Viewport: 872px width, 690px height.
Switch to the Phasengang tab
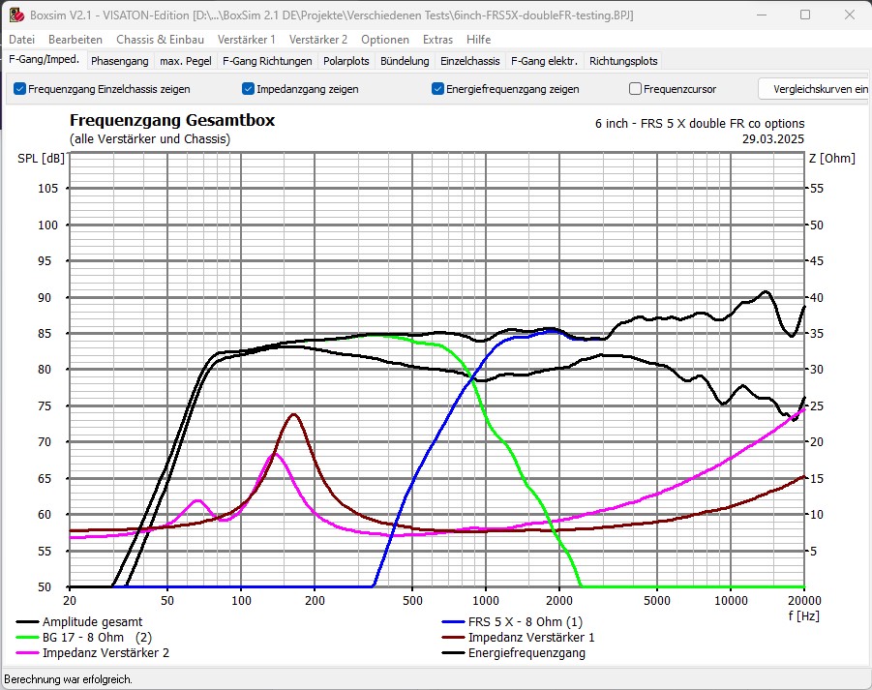[x=120, y=61]
